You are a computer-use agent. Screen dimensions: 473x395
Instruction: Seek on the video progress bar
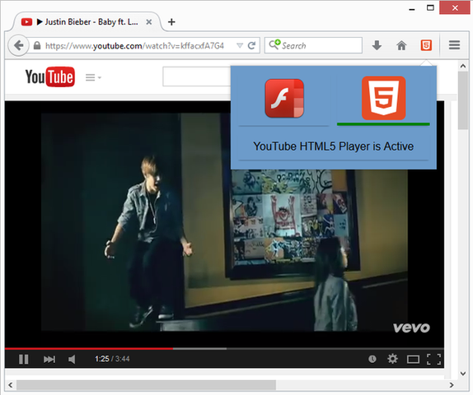[x=224, y=349]
